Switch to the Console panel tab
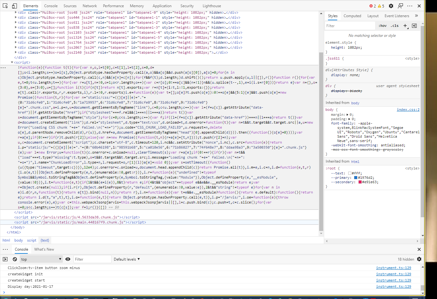 pyautogui.click(x=51, y=6)
